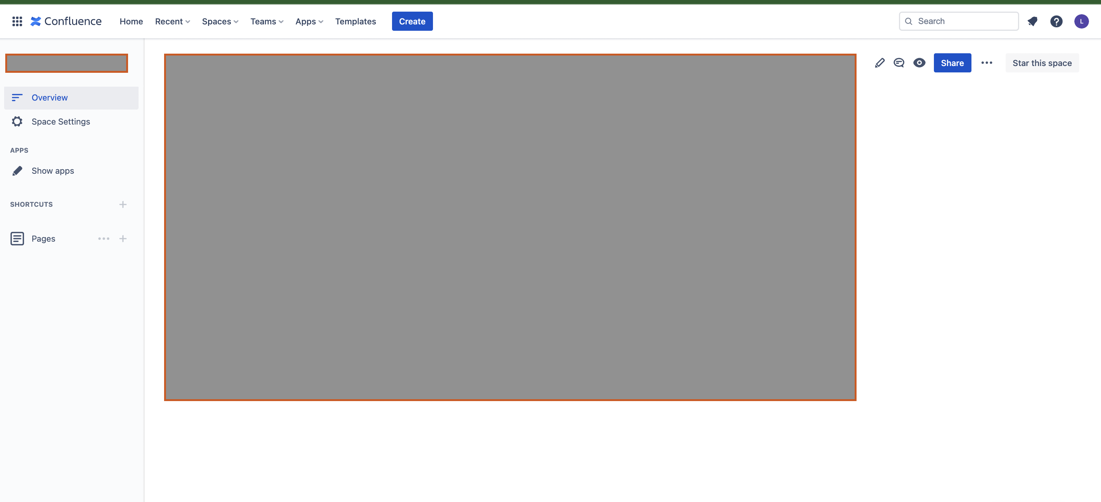The width and height of the screenshot is (1101, 502).
Task: Expand the Spaces dropdown
Action: point(220,21)
